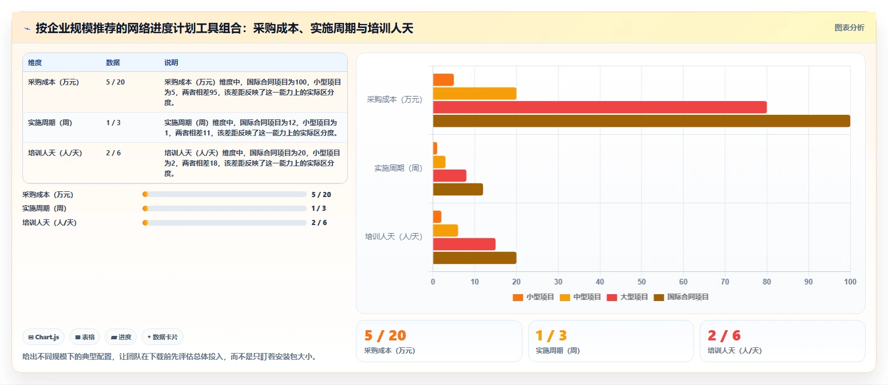Image resolution: width=888 pixels, height=385 pixels.
Task: Click the orange 小型项目 bar for 采购成本
Action: [443, 80]
